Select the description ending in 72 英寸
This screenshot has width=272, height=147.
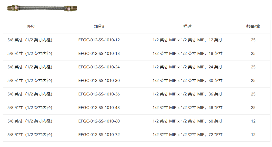click(187, 135)
